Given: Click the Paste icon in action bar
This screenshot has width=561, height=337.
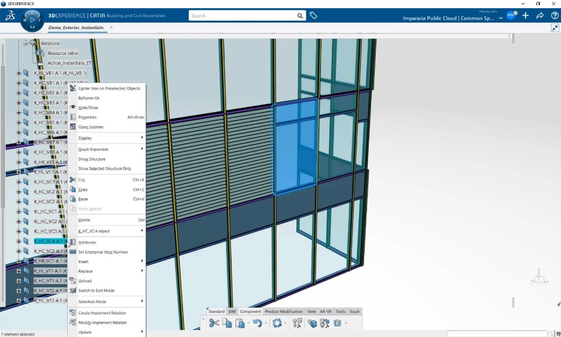Looking at the screenshot, I should pos(240,323).
